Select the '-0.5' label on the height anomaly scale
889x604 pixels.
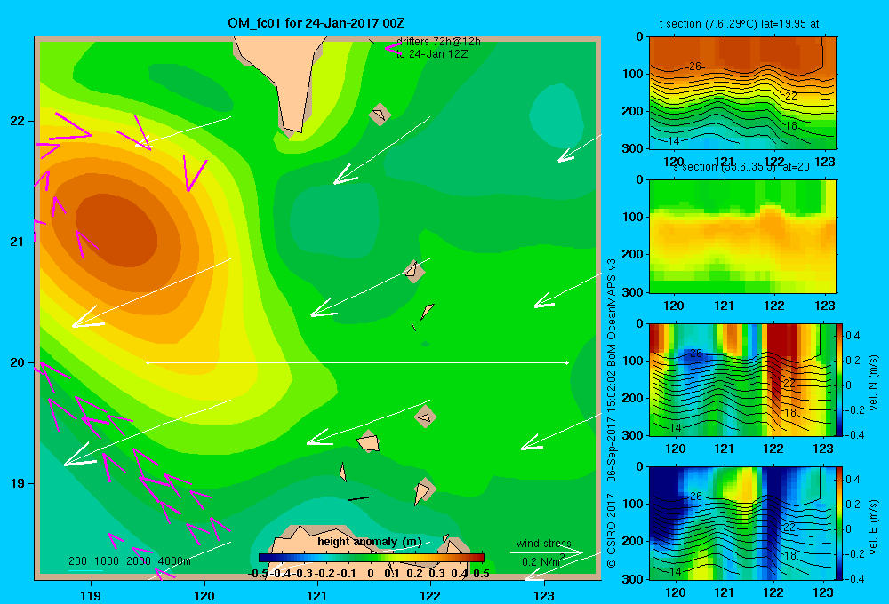coord(258,574)
